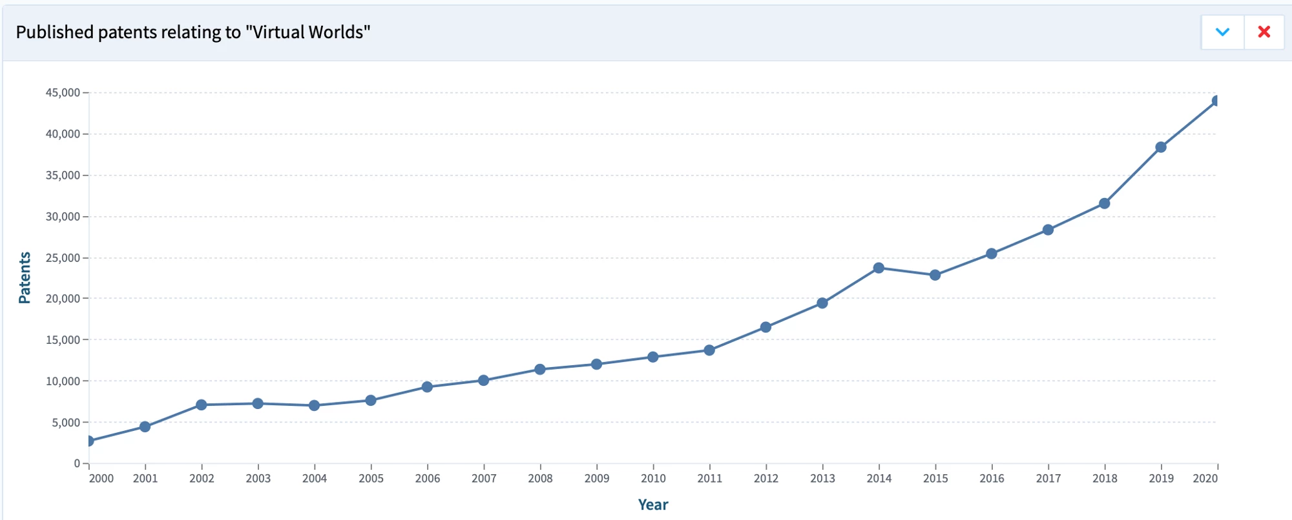This screenshot has width=1292, height=520.
Task: Select the 2018 data point
Action: [x=1105, y=203]
